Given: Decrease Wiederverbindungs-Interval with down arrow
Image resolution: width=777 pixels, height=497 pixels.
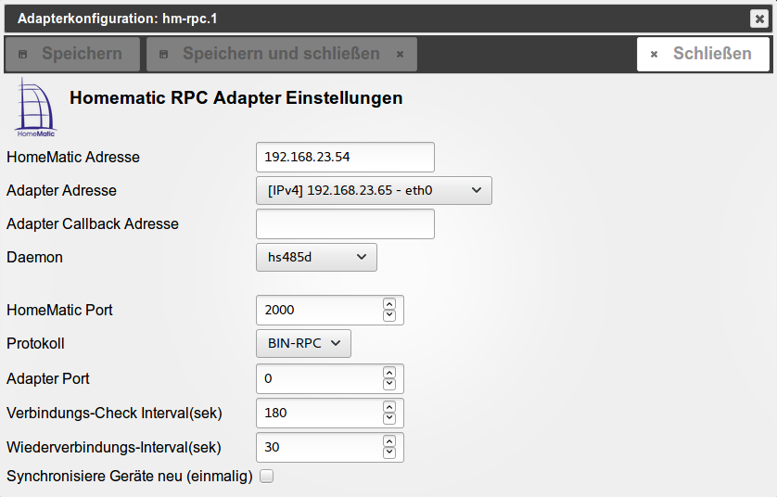Looking at the screenshot, I should pos(389,452).
